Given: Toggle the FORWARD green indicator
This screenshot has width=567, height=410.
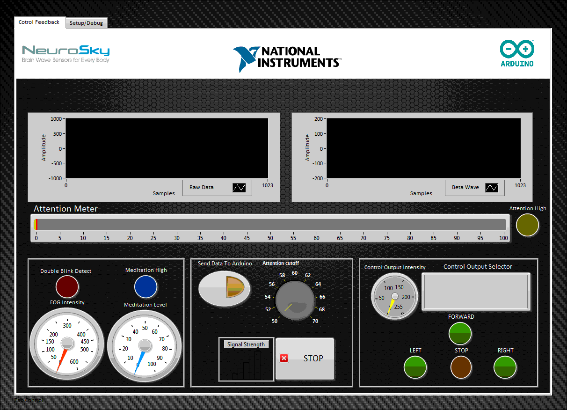Looking at the screenshot, I should coord(460,333).
